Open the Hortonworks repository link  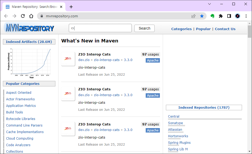[178, 136]
